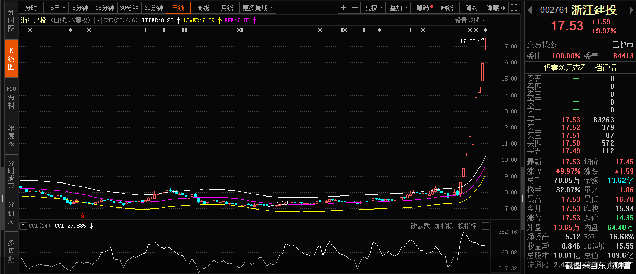This screenshot has width=636, height=274.
Task: Click 最低 16.78 value
Action: click(624, 199)
